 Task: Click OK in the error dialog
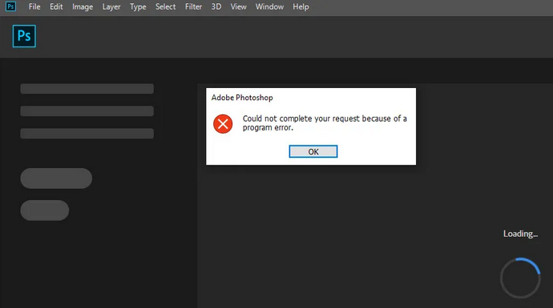313,152
